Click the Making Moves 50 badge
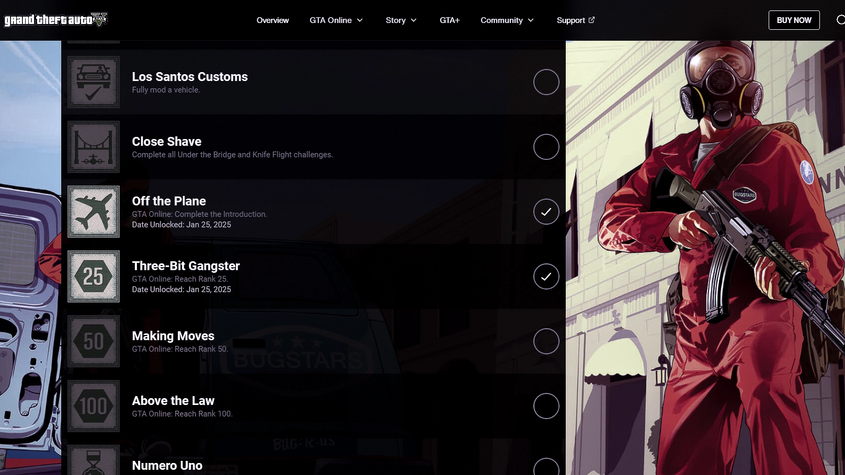The image size is (845, 475). (x=94, y=341)
